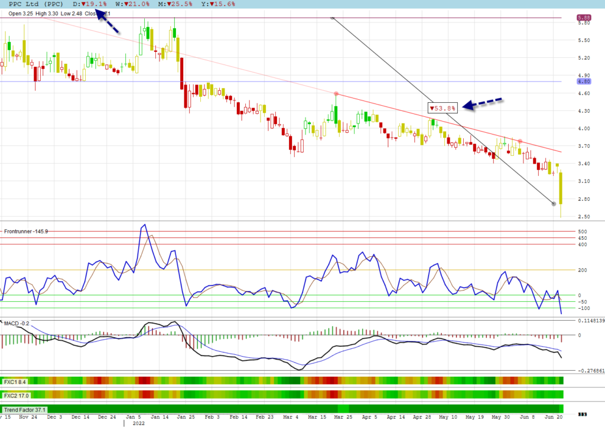Click the Open 3.25 readout
Image resolution: width=605 pixels, height=434 pixels.
click(21, 14)
